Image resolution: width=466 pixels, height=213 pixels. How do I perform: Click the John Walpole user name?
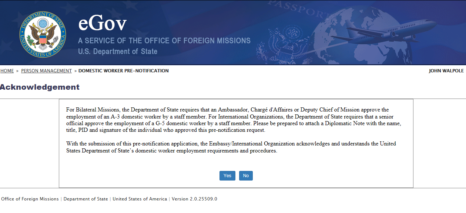(x=446, y=71)
